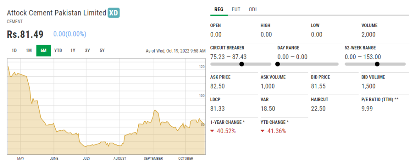The height and width of the screenshot is (164, 415).
Task: Select the 1D chart range
Action: tap(14, 51)
